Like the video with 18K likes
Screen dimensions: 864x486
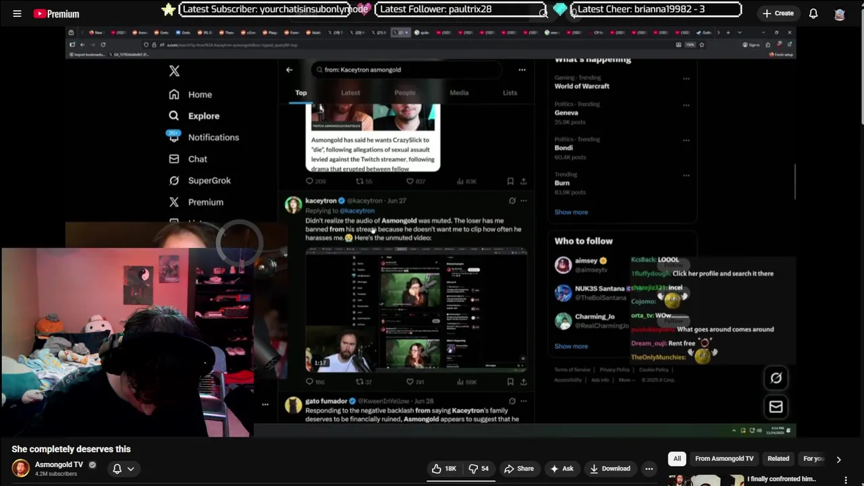(444, 468)
